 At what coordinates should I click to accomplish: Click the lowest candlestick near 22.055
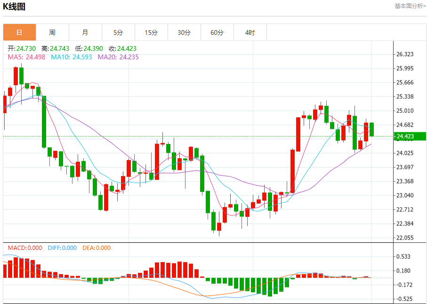click(219, 224)
